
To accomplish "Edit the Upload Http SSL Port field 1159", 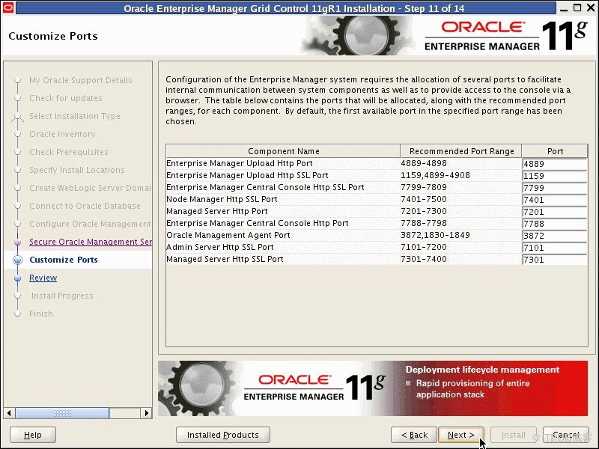I will (x=555, y=176).
